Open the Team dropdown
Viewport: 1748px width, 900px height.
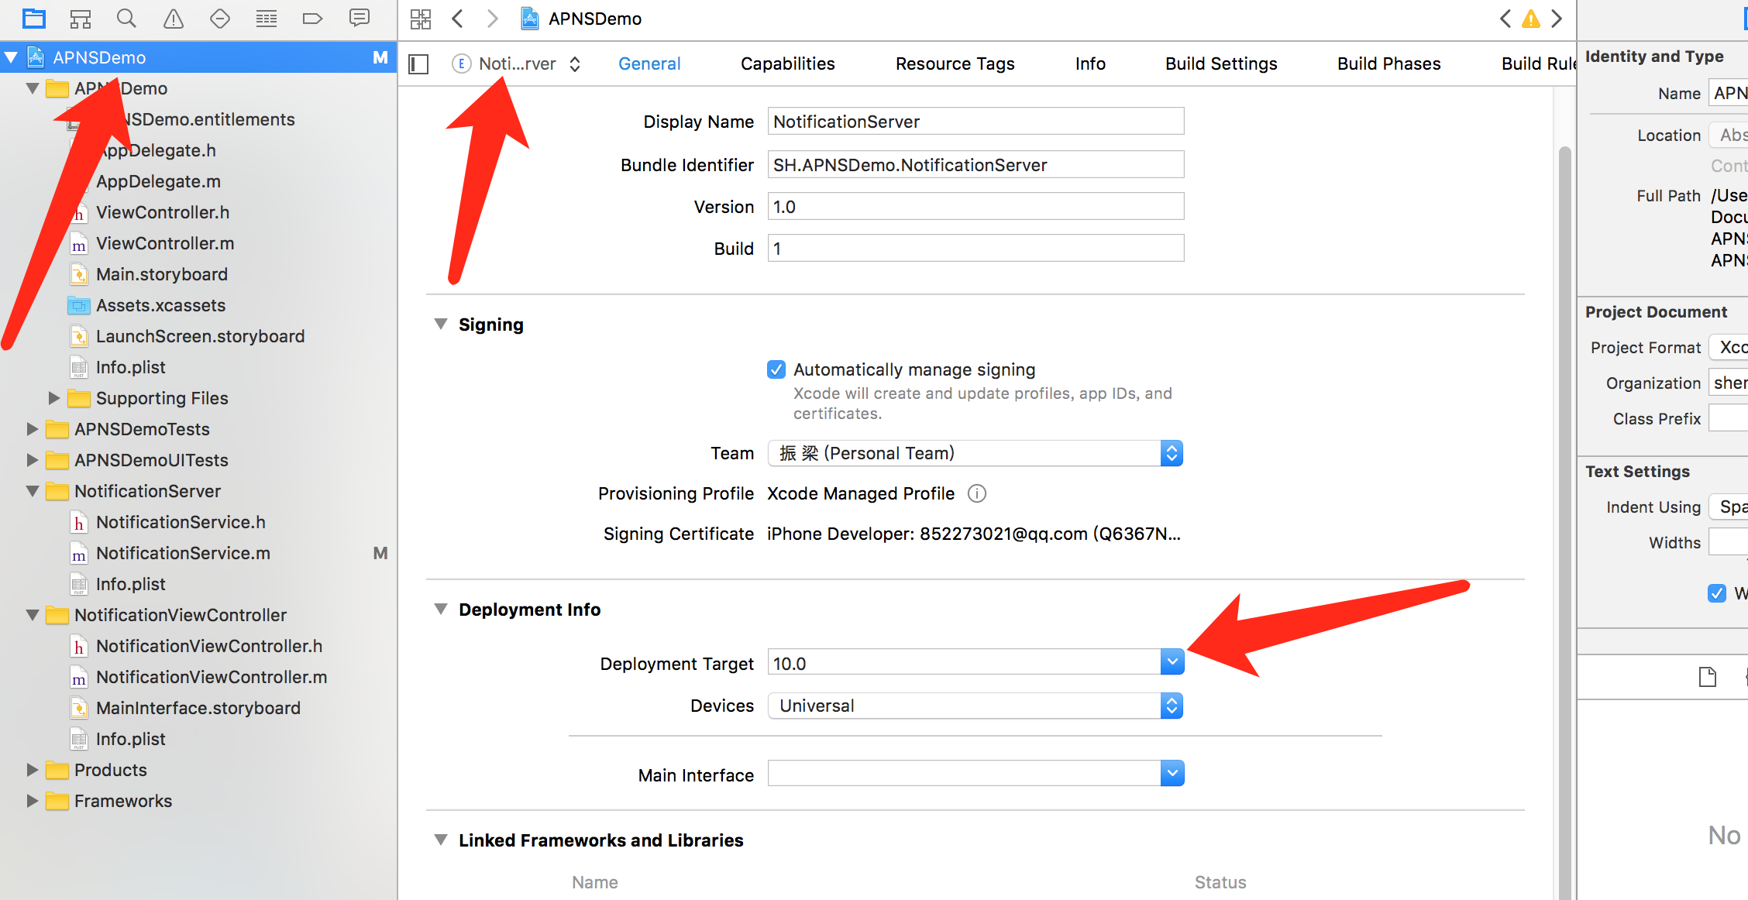click(976, 453)
